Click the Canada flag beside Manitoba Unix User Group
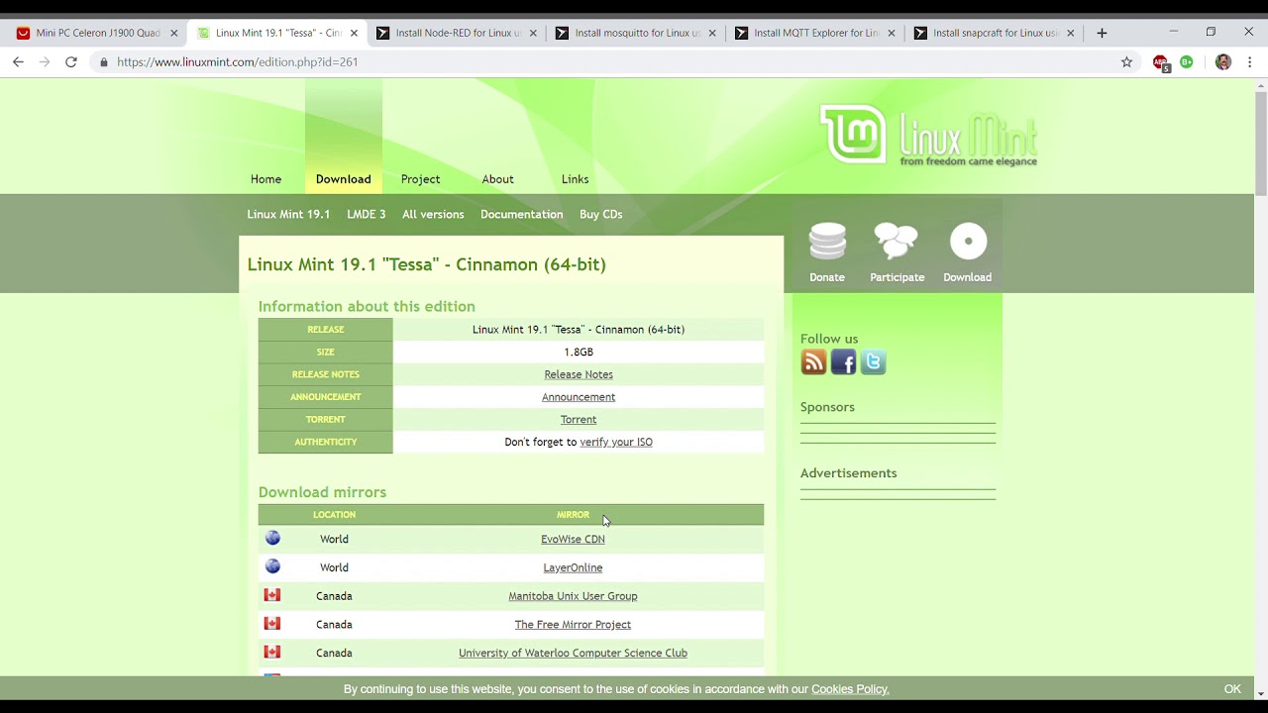The height and width of the screenshot is (713, 1268). pos(272,595)
